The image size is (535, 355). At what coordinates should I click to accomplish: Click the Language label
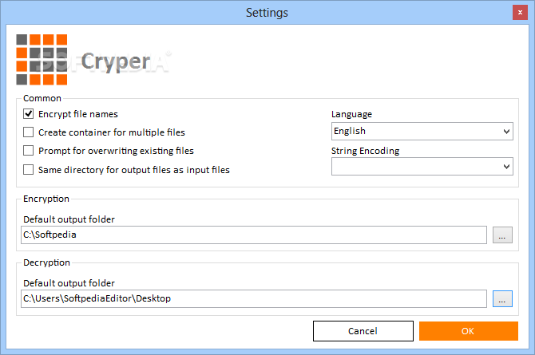tap(351, 114)
